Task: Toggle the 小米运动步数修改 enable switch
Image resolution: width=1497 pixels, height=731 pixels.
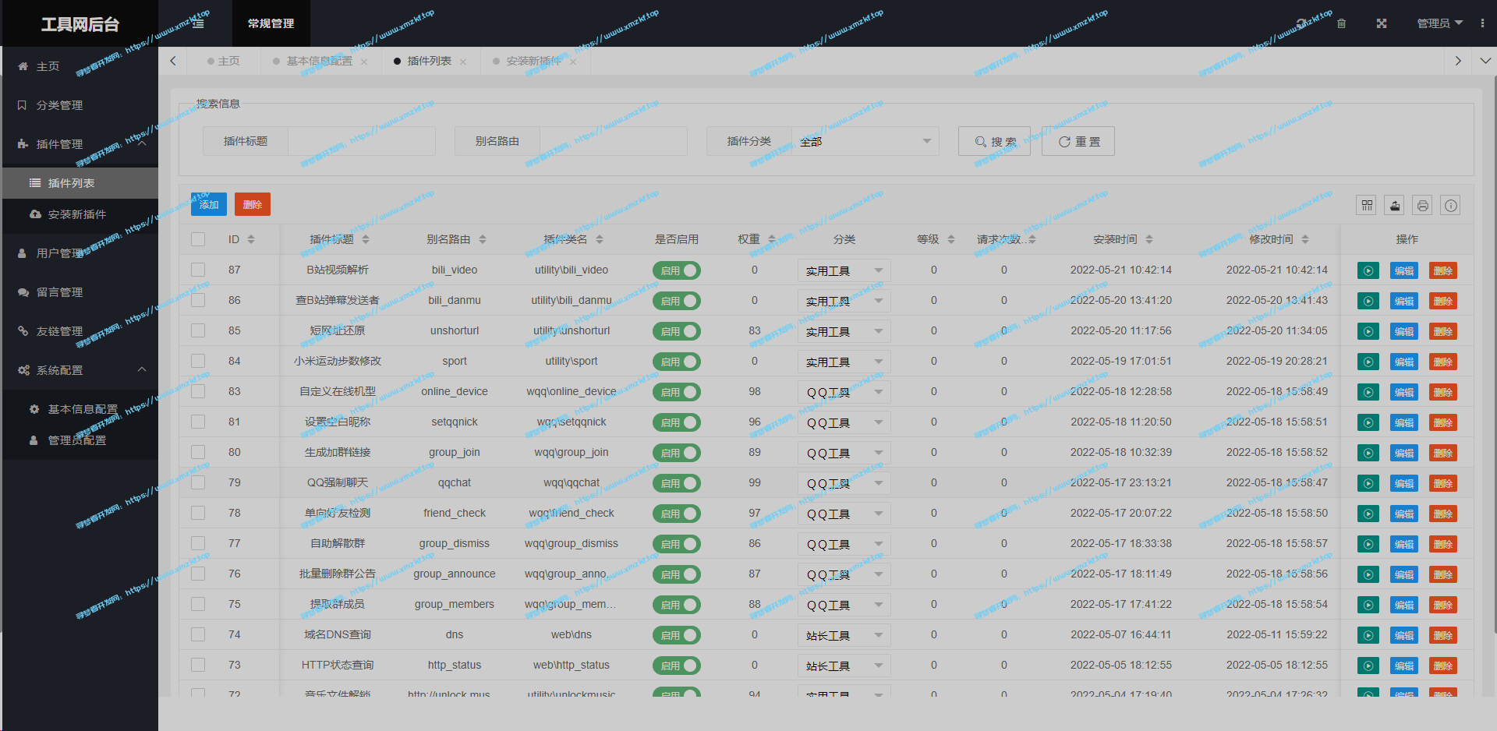Action: pyautogui.click(x=677, y=362)
